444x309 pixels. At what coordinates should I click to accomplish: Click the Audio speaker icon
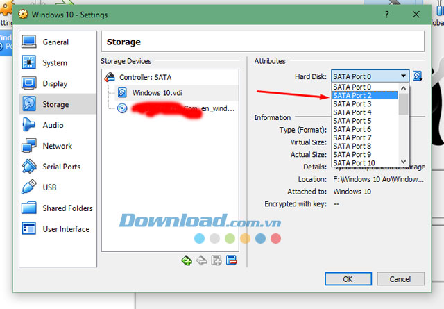(x=28, y=124)
